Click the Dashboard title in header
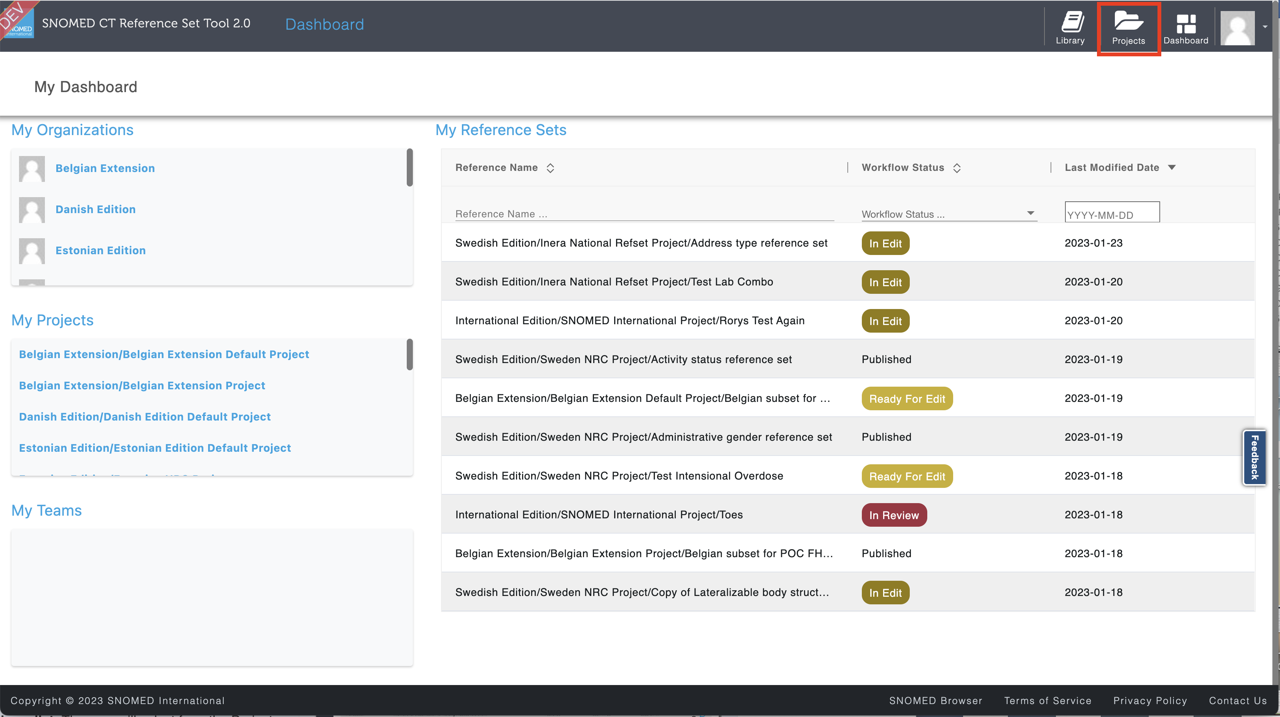This screenshot has height=717, width=1280. 325,24
